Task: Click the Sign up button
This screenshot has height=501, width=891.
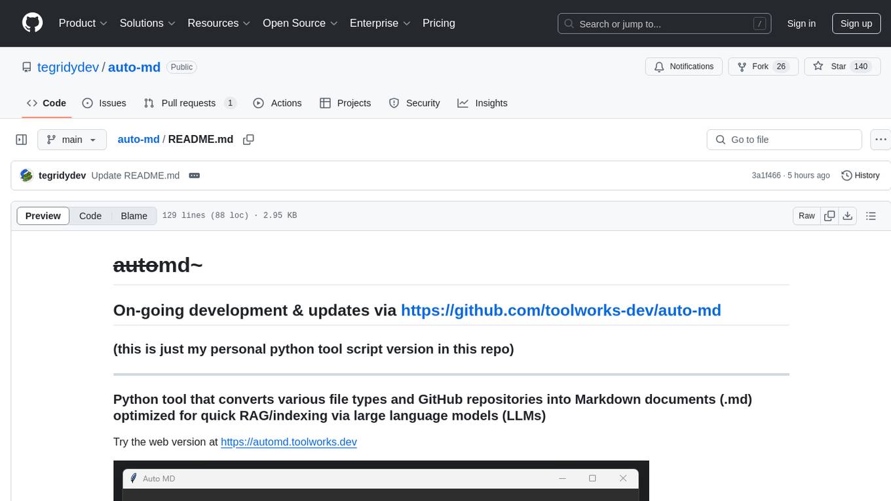Action: click(856, 24)
